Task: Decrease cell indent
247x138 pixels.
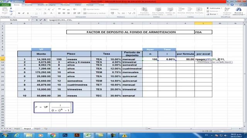Action: click(74, 13)
